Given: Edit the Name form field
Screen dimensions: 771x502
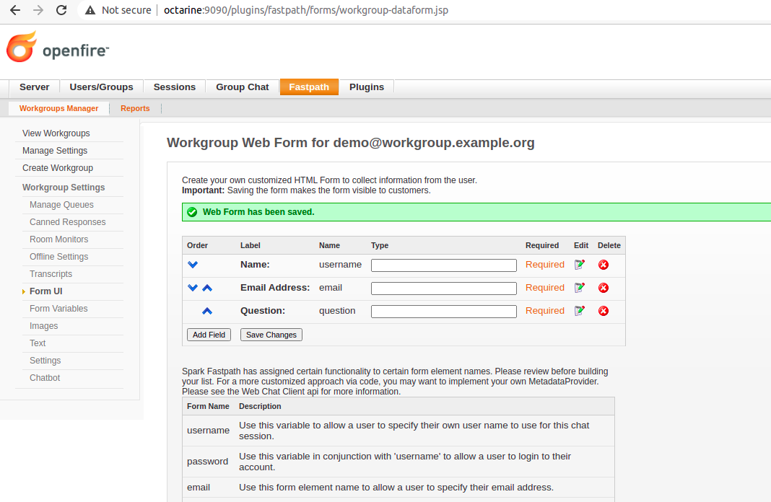Looking at the screenshot, I should pos(580,265).
